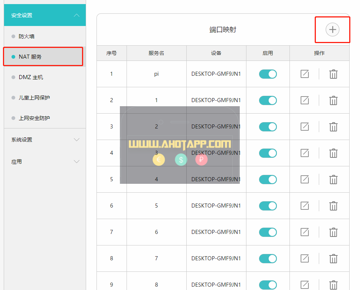Toggle enable switch for row 2
This screenshot has height=290, width=360.
(268, 100)
